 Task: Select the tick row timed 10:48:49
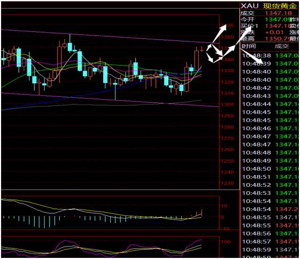[270, 160]
